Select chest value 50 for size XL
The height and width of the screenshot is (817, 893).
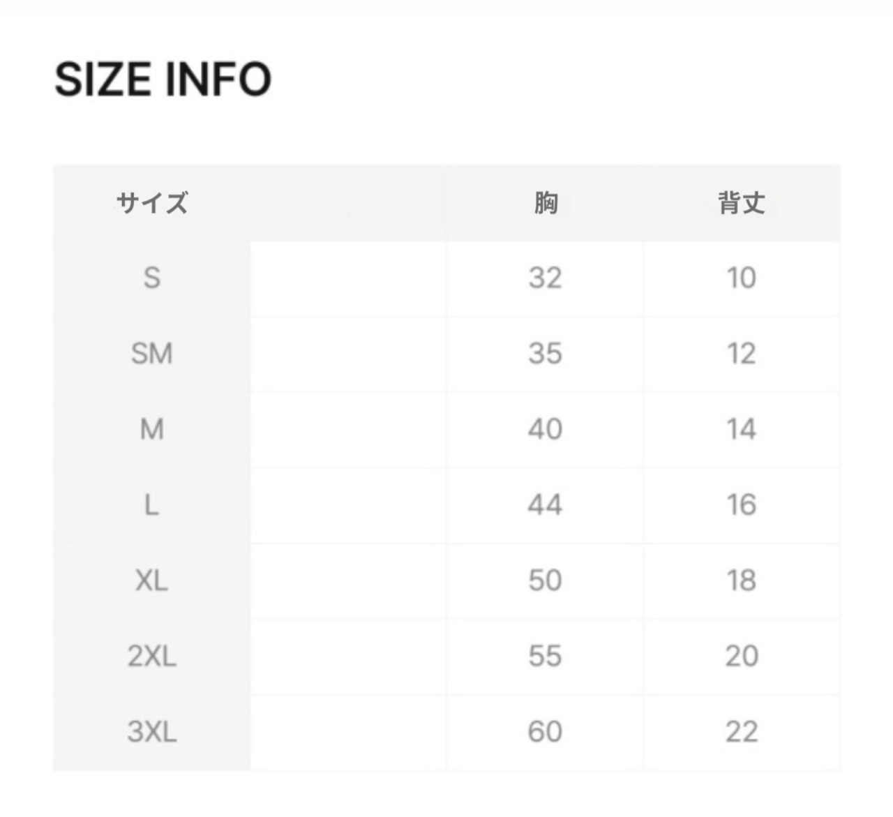click(546, 580)
